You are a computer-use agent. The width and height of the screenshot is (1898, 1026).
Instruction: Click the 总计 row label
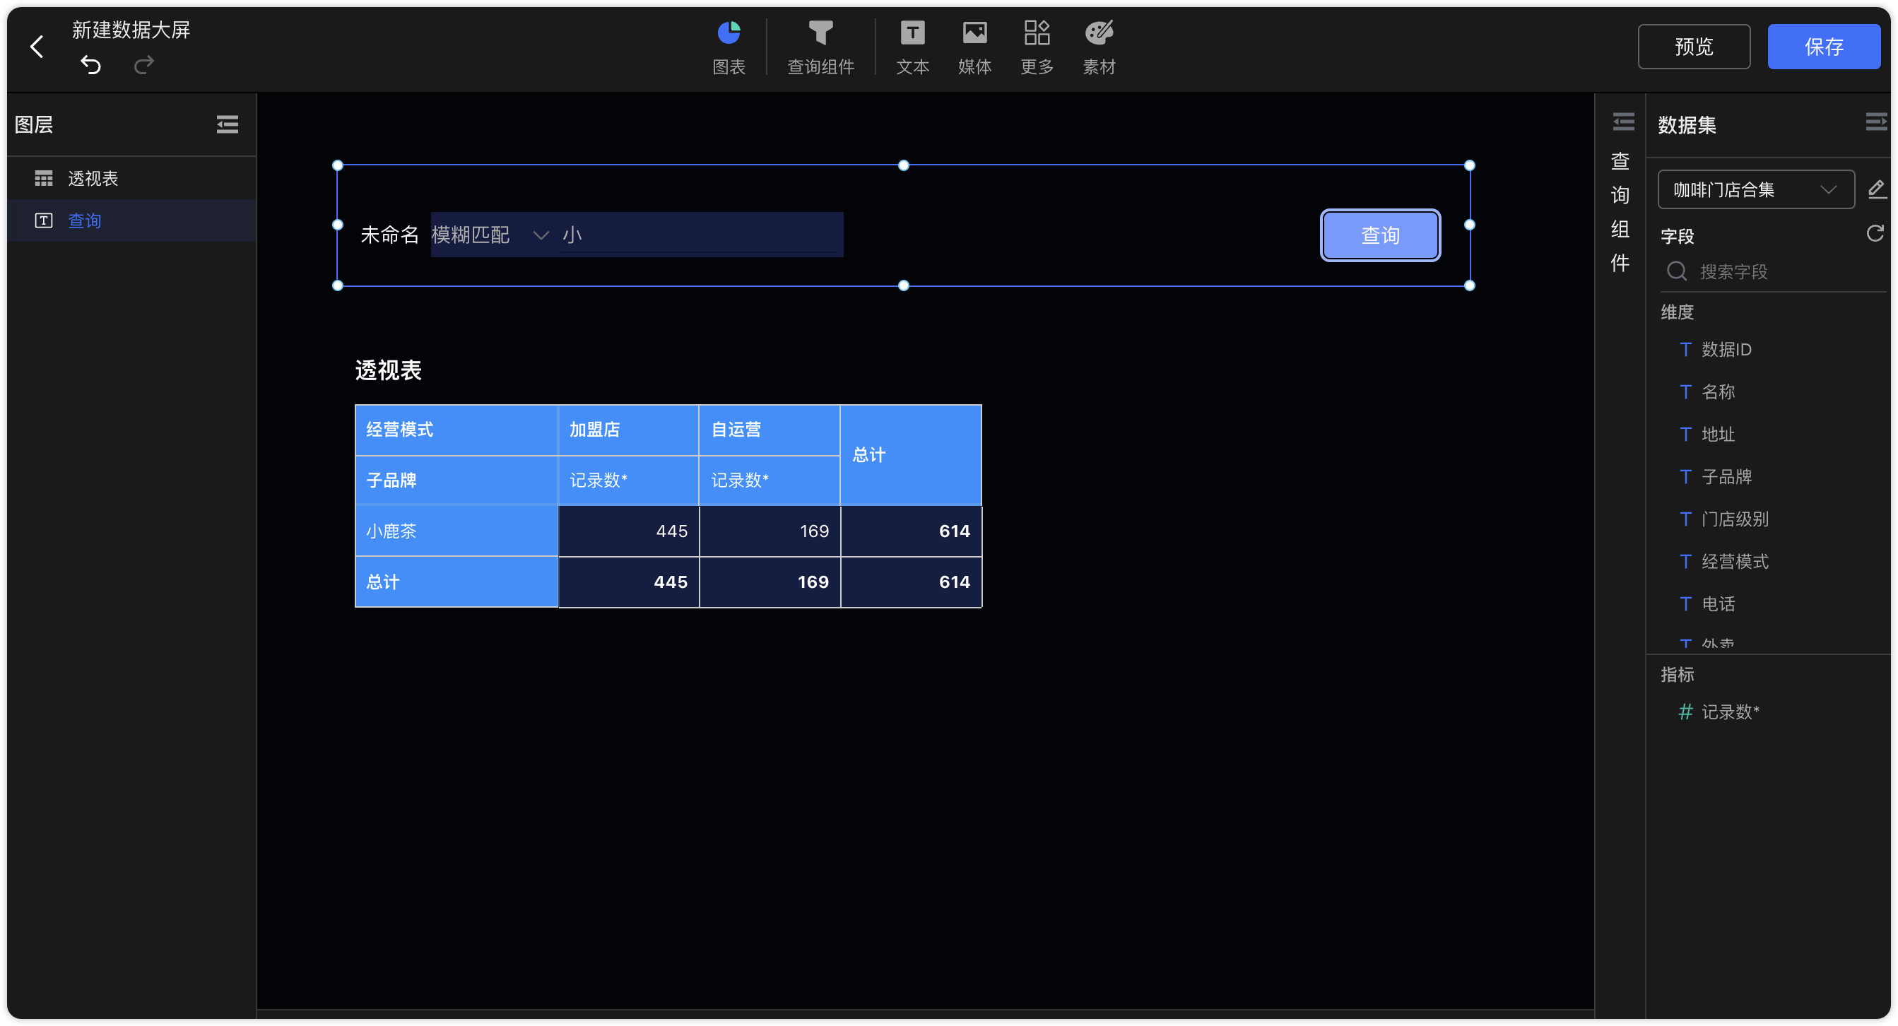(456, 582)
